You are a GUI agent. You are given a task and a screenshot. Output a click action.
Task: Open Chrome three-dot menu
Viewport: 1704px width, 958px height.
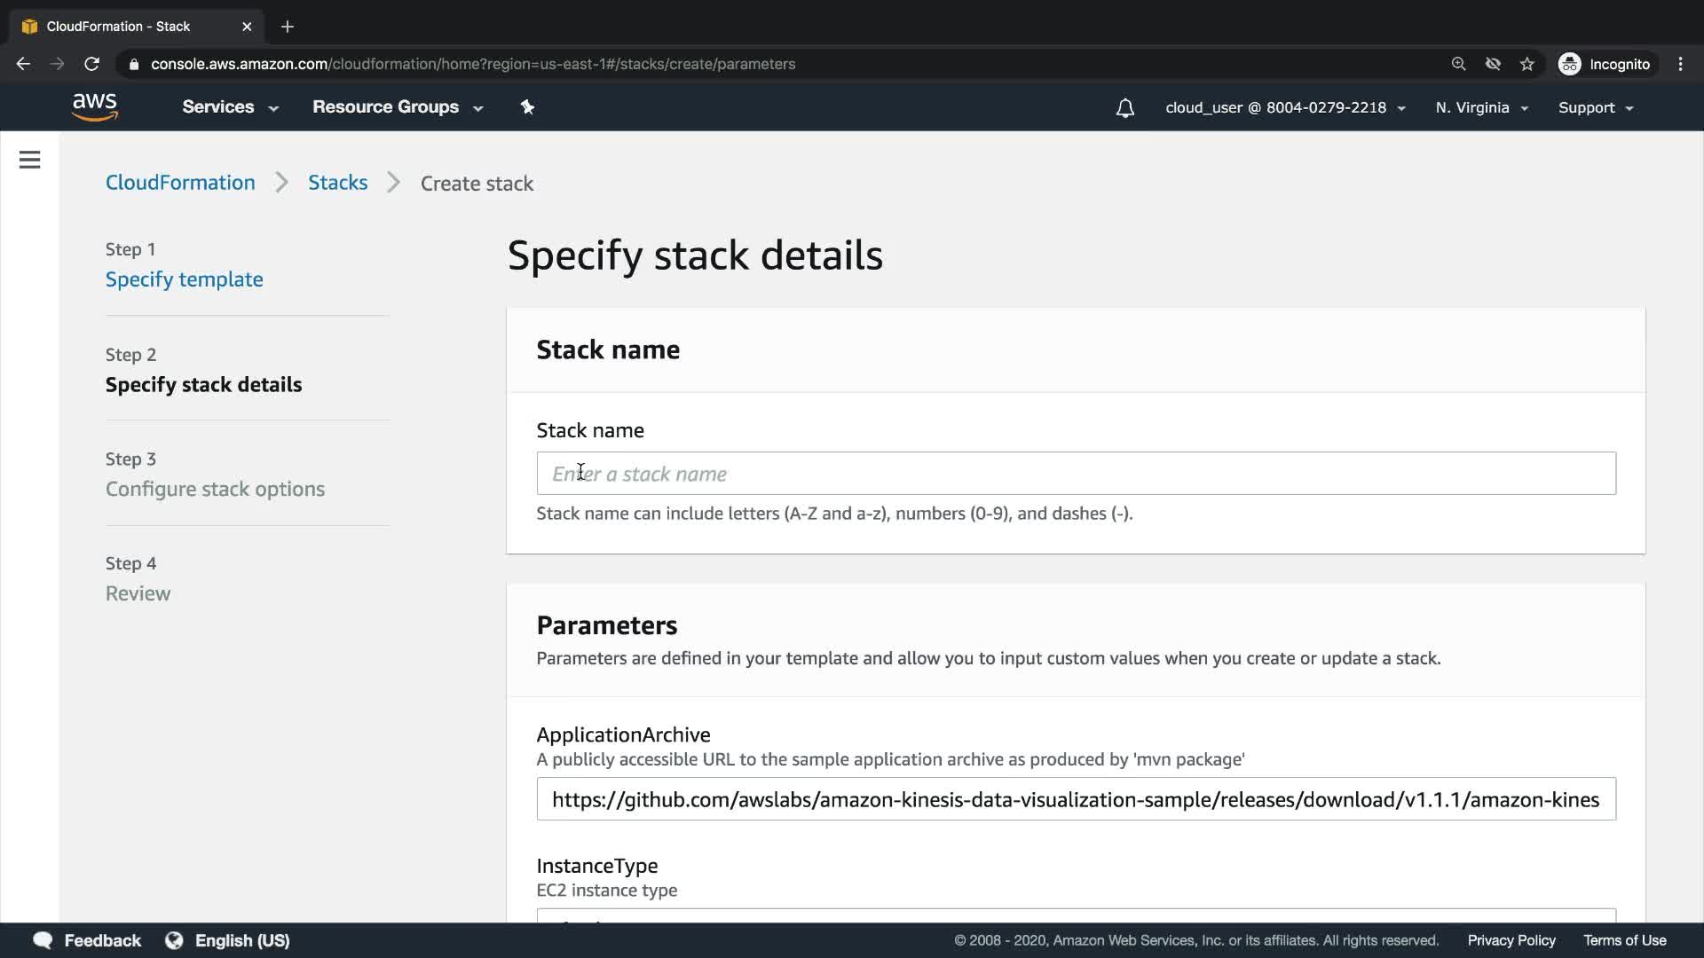tap(1680, 64)
